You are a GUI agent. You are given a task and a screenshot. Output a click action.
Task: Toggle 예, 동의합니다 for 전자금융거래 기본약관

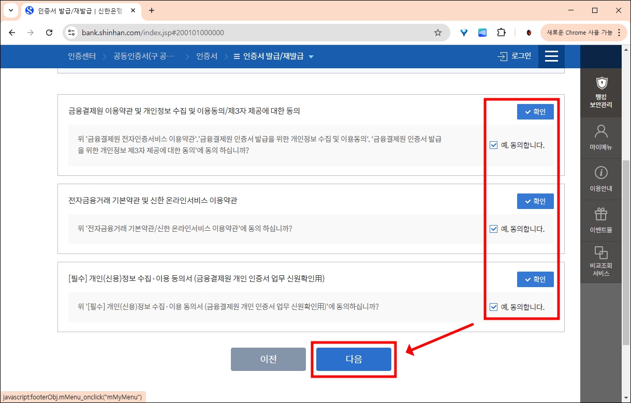pos(493,228)
